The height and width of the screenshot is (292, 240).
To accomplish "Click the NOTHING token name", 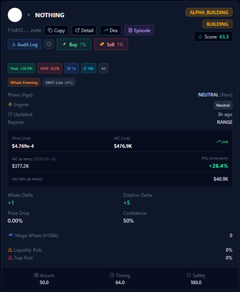I will (x=50, y=15).
